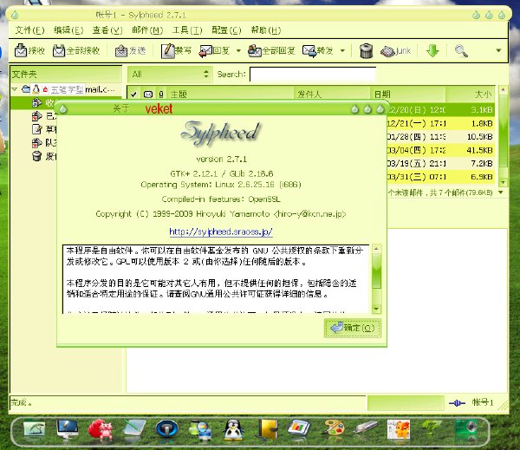Select the Inbox folder in tree
520x450 pixels.
point(36,103)
